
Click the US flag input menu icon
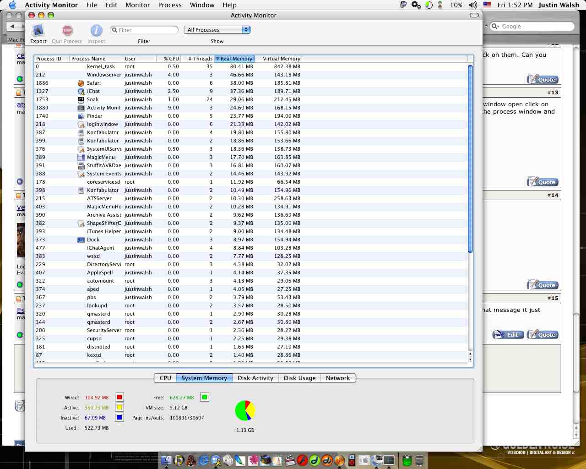coord(487,5)
